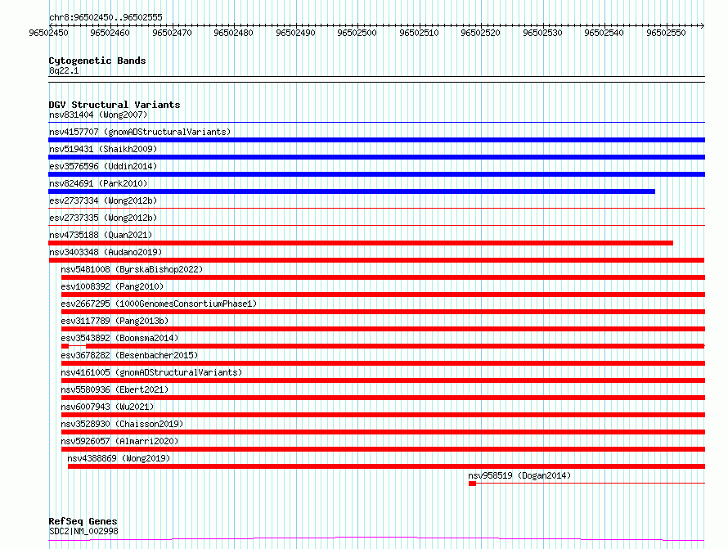Click ruler coordinate 96502530
Image resolution: width=728 pixels, height=549 pixels.
tap(542, 33)
